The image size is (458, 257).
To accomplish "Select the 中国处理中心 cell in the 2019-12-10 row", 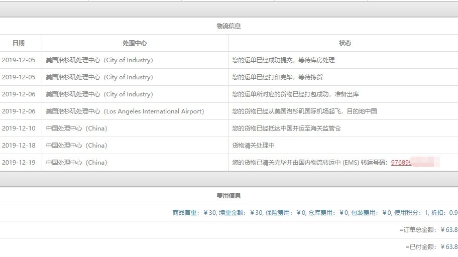I will 76,128.
